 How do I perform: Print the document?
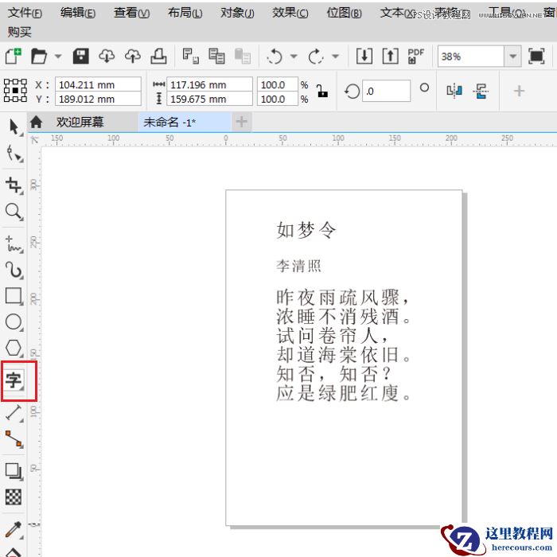158,56
